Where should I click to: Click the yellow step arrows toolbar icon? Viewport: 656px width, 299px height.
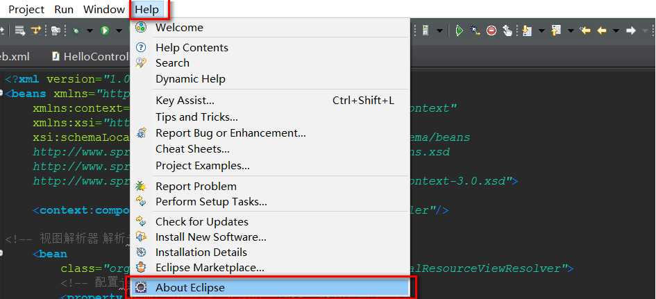pos(36,30)
